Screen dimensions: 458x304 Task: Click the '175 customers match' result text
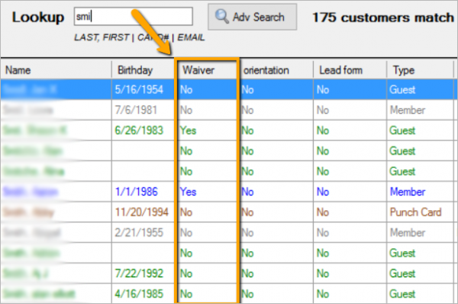383,18
